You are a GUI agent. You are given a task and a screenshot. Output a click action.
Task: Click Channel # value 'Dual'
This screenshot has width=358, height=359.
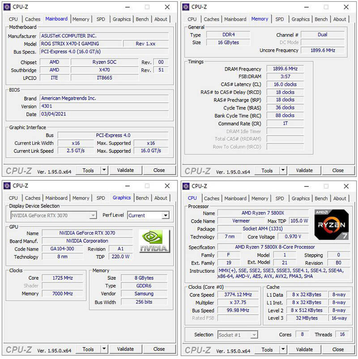[323, 34]
